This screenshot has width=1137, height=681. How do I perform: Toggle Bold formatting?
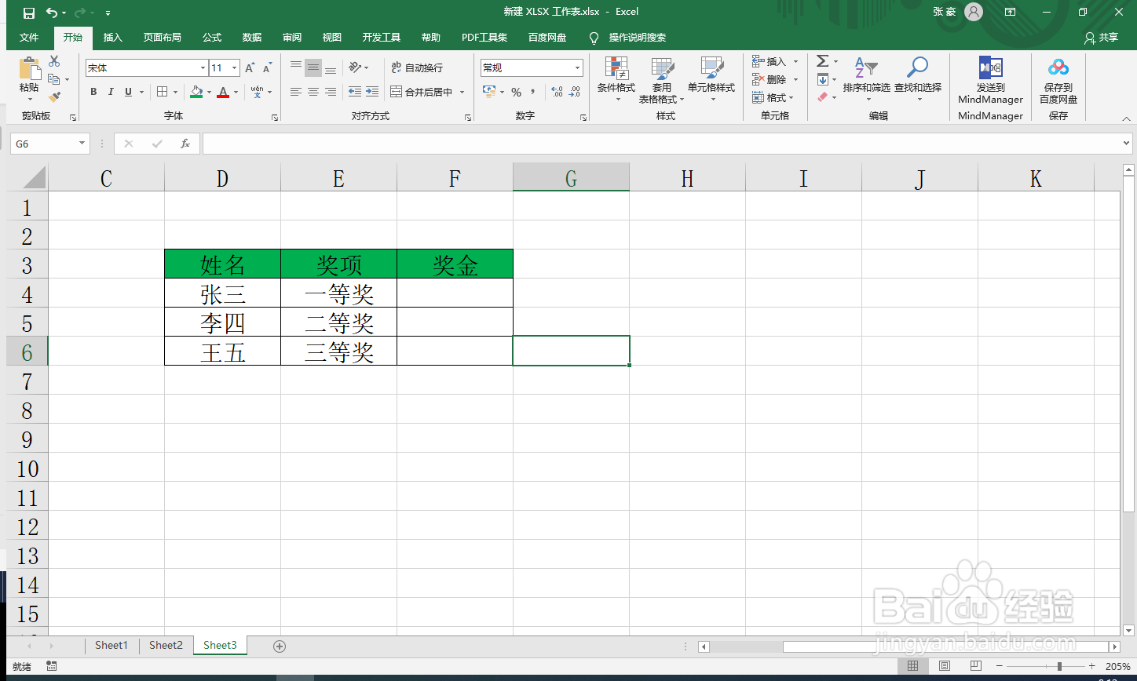[93, 92]
